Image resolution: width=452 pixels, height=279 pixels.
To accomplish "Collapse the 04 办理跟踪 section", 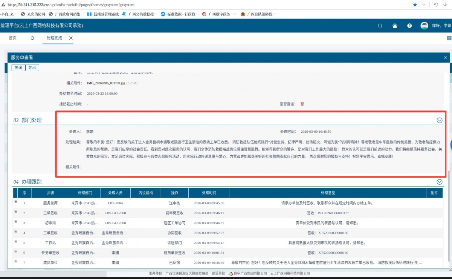I will [439, 182].
